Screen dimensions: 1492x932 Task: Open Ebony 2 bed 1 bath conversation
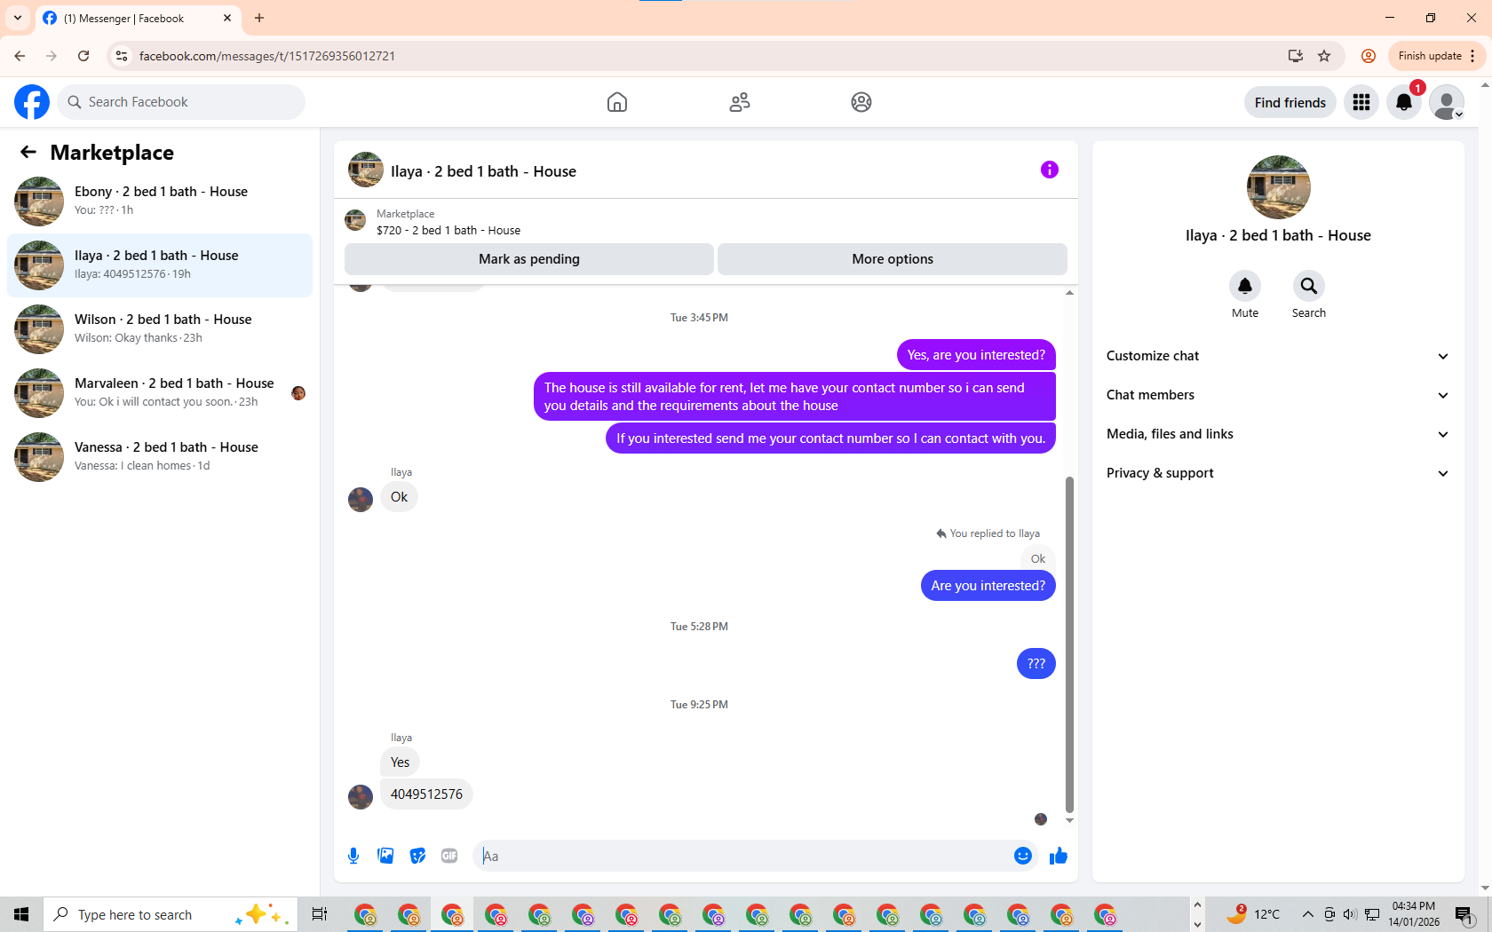pyautogui.click(x=160, y=201)
